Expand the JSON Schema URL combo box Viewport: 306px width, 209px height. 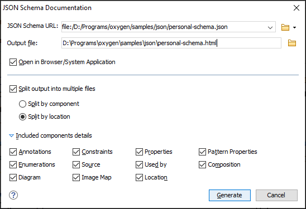[270, 27]
